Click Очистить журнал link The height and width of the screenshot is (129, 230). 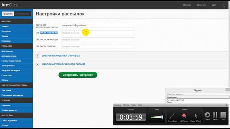click(175, 94)
